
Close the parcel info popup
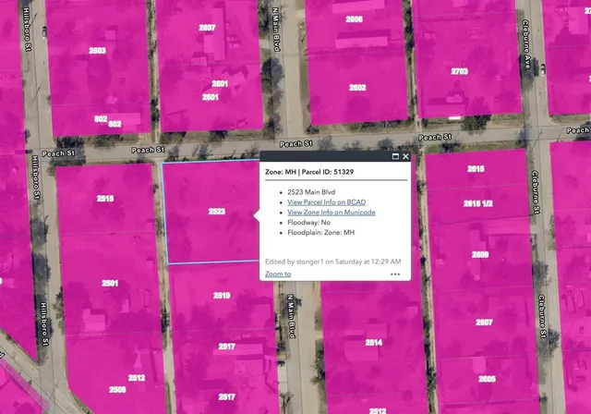405,157
